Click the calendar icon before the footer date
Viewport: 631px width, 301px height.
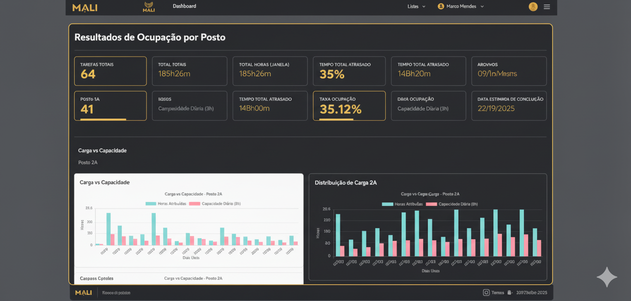[510, 292]
